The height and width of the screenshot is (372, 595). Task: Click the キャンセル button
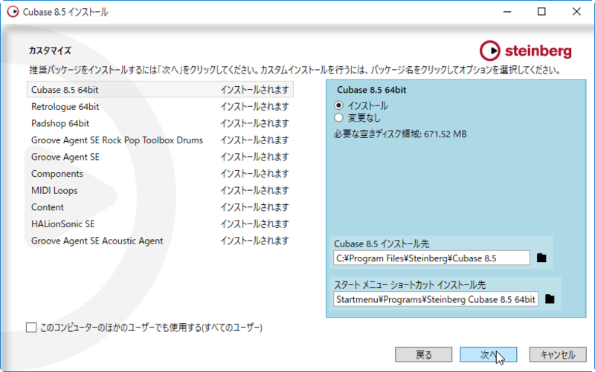coord(558,355)
